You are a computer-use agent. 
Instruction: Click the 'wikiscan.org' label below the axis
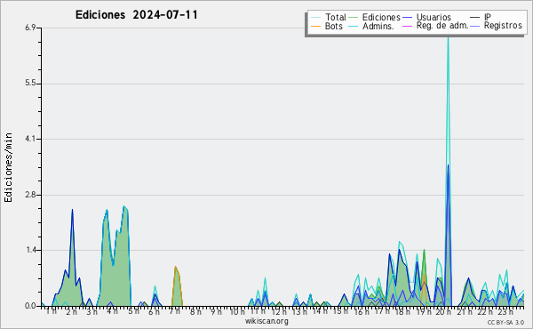tap(266, 321)
